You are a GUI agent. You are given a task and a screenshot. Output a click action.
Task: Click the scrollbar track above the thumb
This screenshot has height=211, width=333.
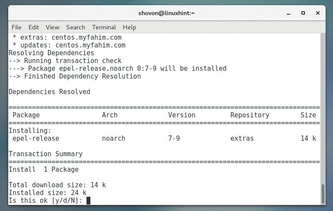322,108
